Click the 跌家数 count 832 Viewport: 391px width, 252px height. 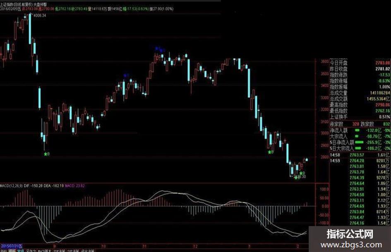pyautogui.click(x=386, y=124)
